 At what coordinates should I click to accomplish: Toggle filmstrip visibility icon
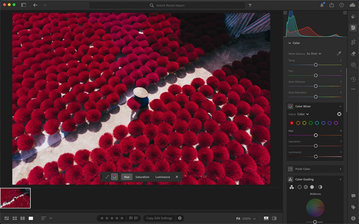[x=266, y=218]
